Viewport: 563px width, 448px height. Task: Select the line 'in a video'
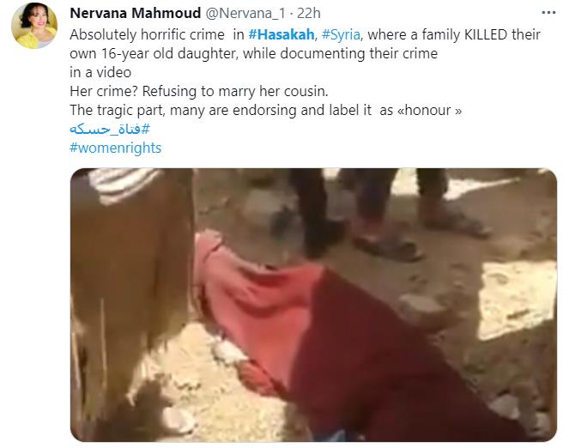(x=100, y=72)
